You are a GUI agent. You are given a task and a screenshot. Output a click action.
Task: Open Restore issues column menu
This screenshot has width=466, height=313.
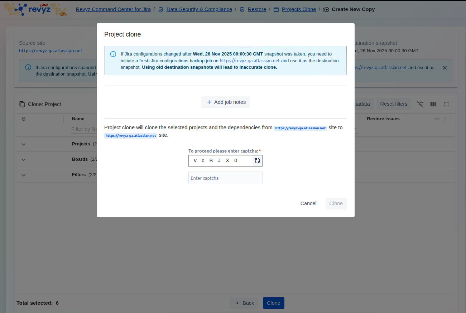pyautogui.click(x=445, y=119)
